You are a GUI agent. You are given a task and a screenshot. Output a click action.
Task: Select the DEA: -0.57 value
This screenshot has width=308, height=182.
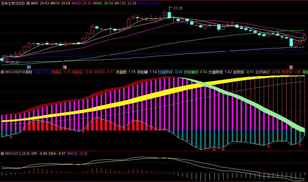pos(57,154)
